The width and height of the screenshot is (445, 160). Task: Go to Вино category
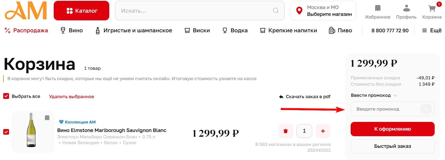72,30
